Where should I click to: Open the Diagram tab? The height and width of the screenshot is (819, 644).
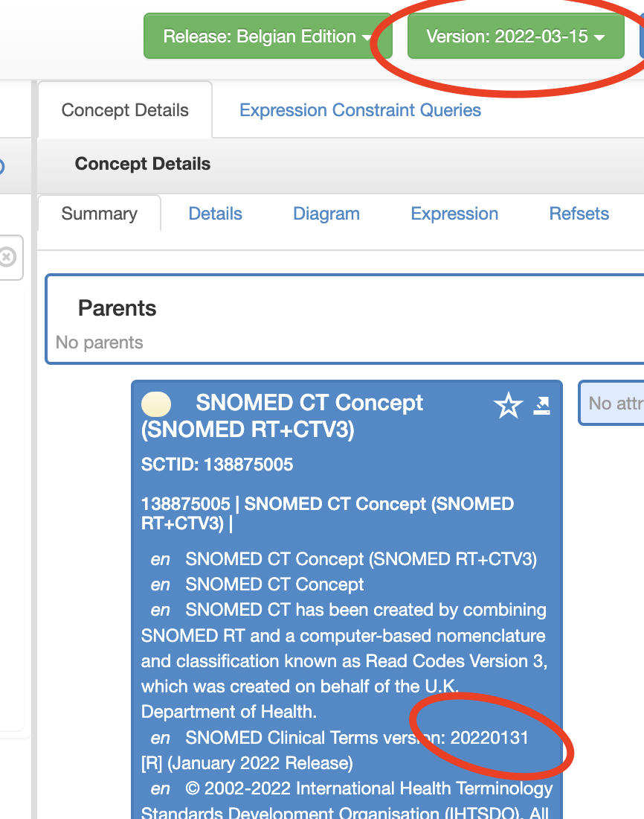point(326,214)
